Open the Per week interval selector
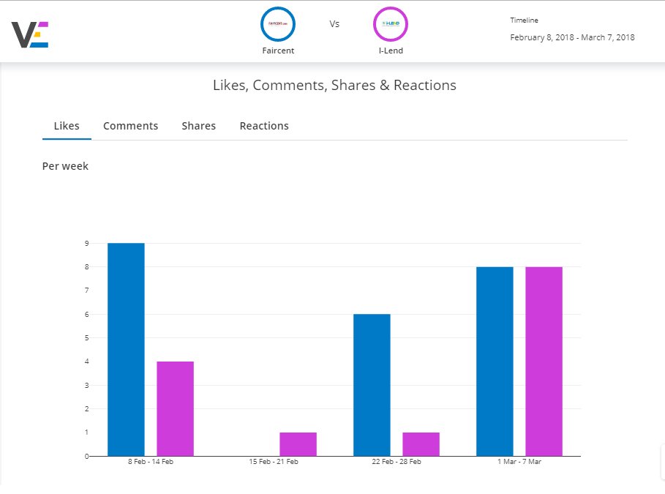This screenshot has height=494, width=665. (x=65, y=166)
